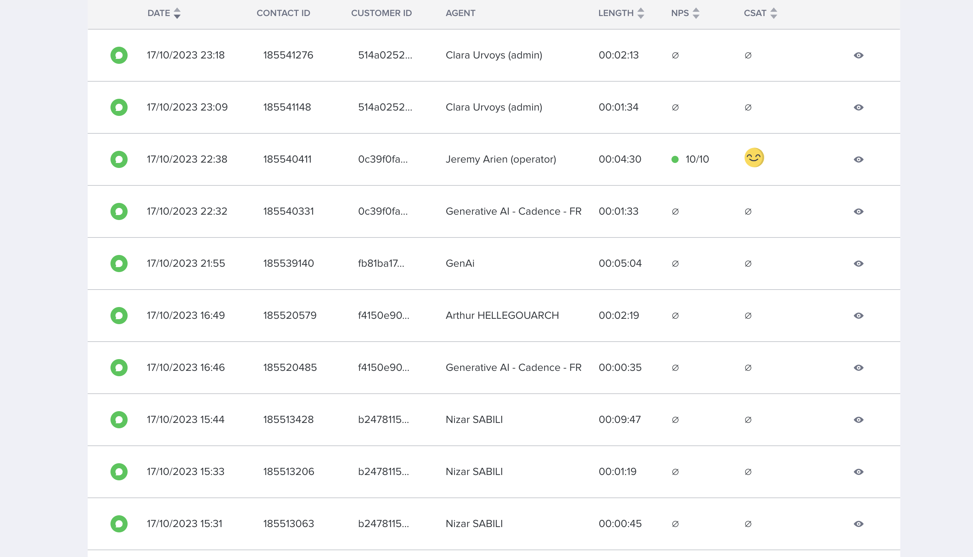Click the green NPS dot beside 10/10
The width and height of the screenshot is (973, 557).
[675, 159]
